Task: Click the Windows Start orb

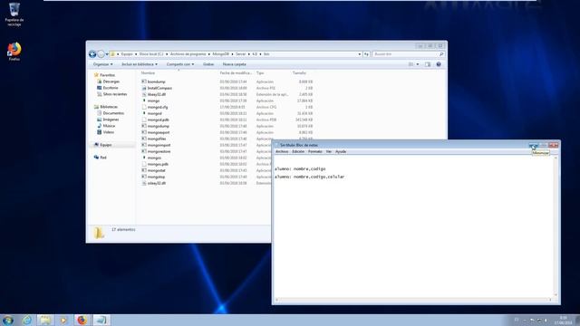Action: [x=8, y=320]
